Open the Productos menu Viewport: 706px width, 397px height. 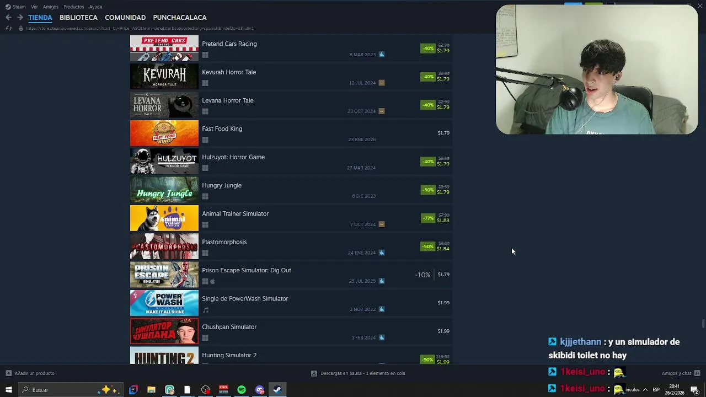pos(74,7)
